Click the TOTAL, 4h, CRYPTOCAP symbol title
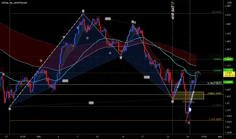The image size is (236, 139). (14, 3)
